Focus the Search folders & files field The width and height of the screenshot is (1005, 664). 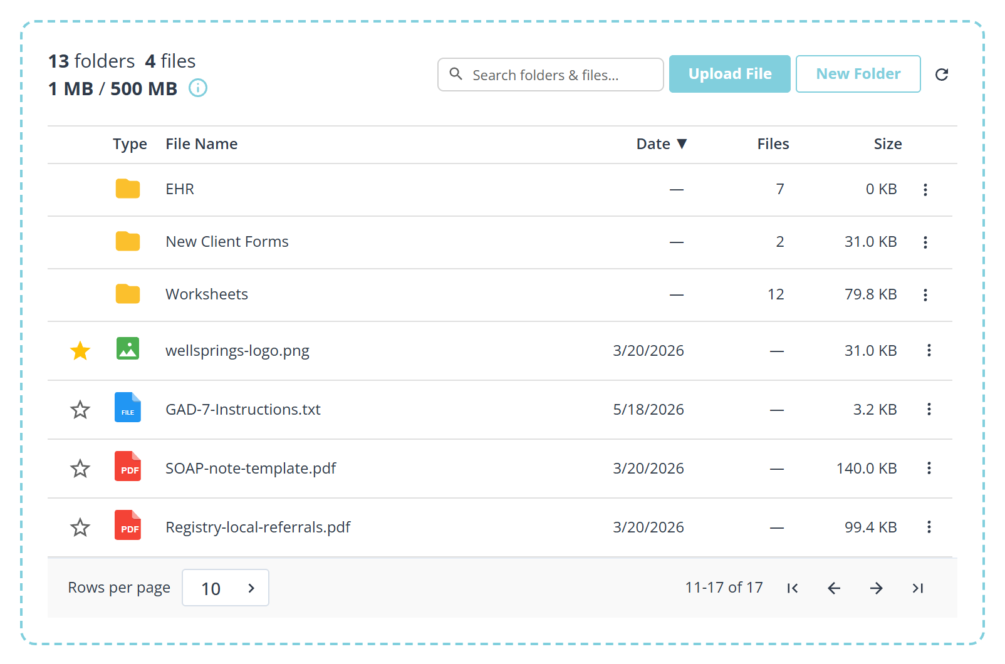[551, 75]
